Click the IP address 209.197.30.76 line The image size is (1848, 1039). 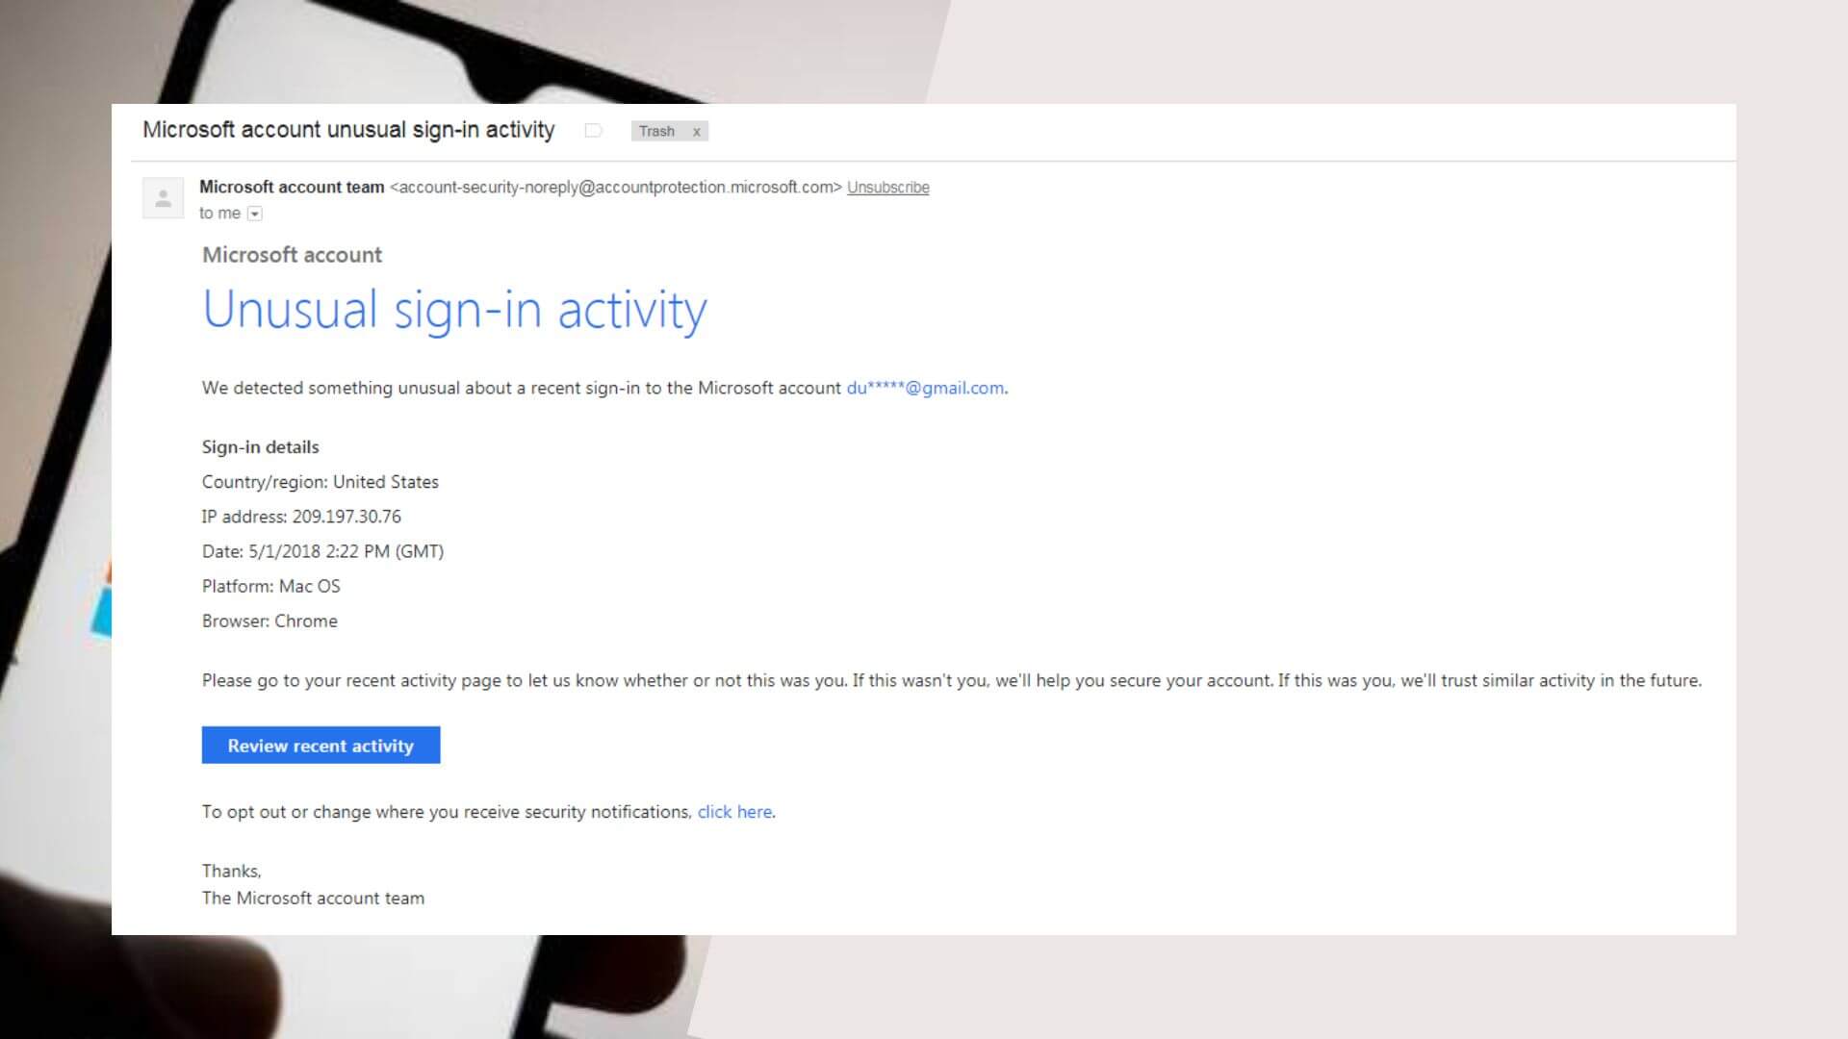(301, 517)
